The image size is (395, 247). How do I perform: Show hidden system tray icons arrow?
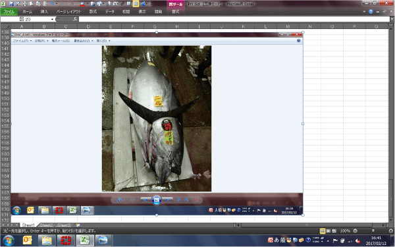click(328, 240)
